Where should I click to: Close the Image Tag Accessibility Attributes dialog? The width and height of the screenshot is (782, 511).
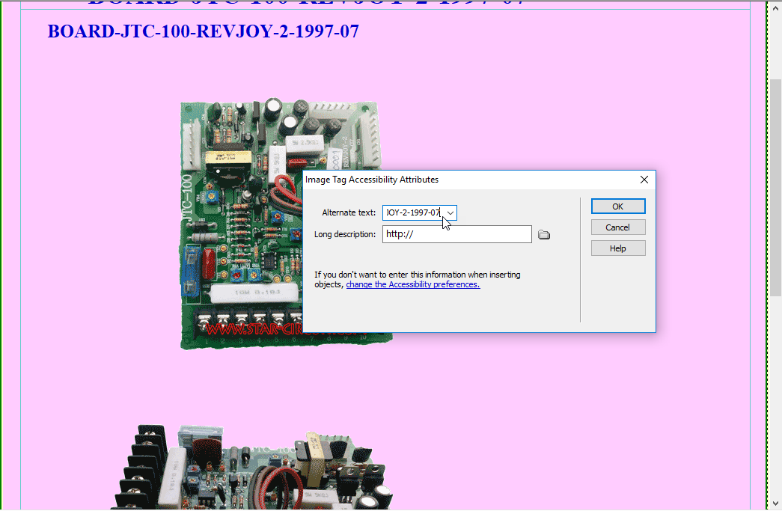644,180
